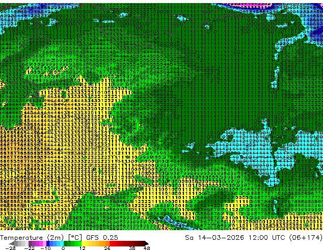Screen dimensions: 323x250
Task: Click the dark right arrow tip of legend
Action: click(x=146, y=243)
